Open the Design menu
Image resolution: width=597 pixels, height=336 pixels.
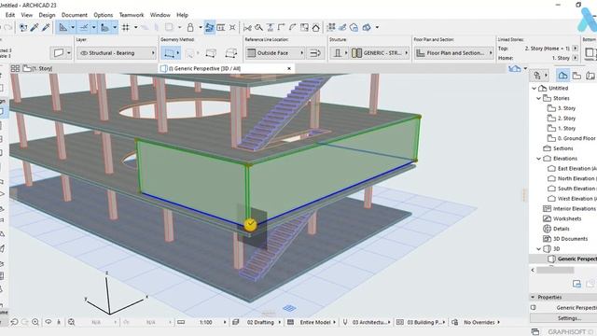tap(47, 15)
